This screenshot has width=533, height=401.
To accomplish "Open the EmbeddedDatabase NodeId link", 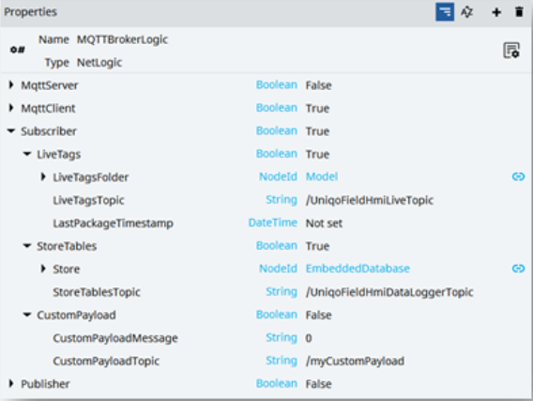I will (358, 269).
